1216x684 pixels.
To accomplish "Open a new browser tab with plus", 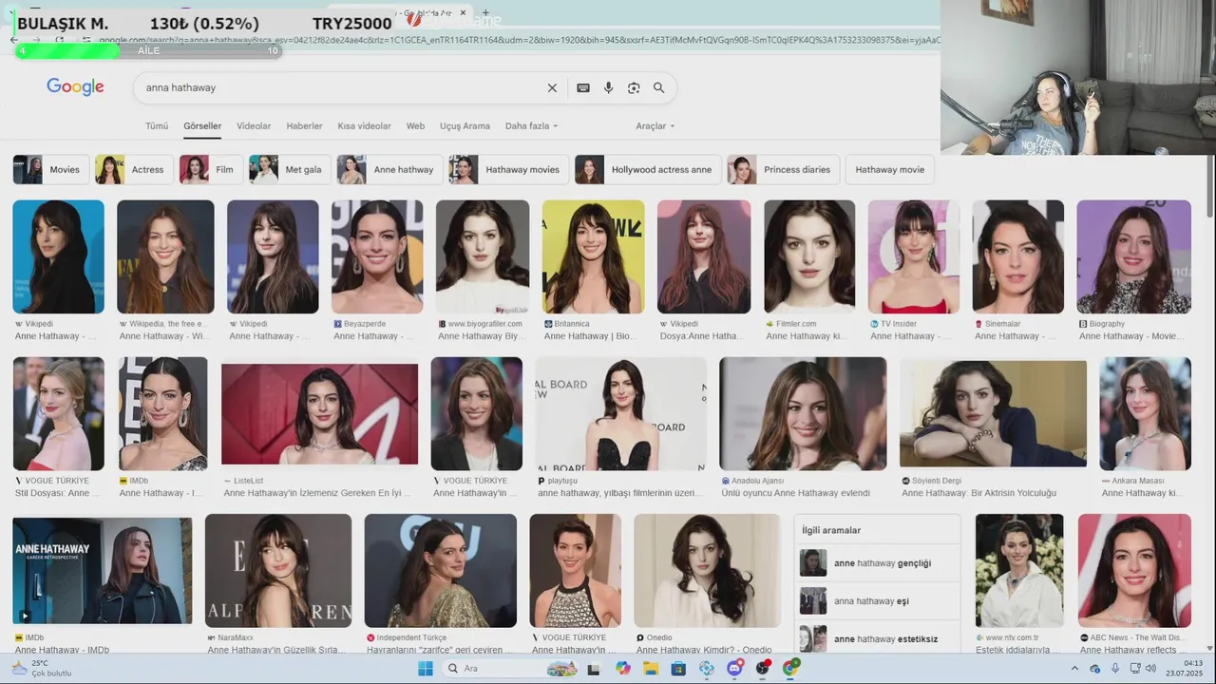I will click(x=485, y=13).
